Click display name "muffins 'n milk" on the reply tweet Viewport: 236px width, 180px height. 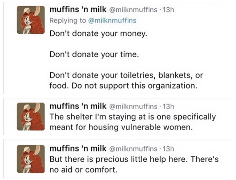coord(78,10)
